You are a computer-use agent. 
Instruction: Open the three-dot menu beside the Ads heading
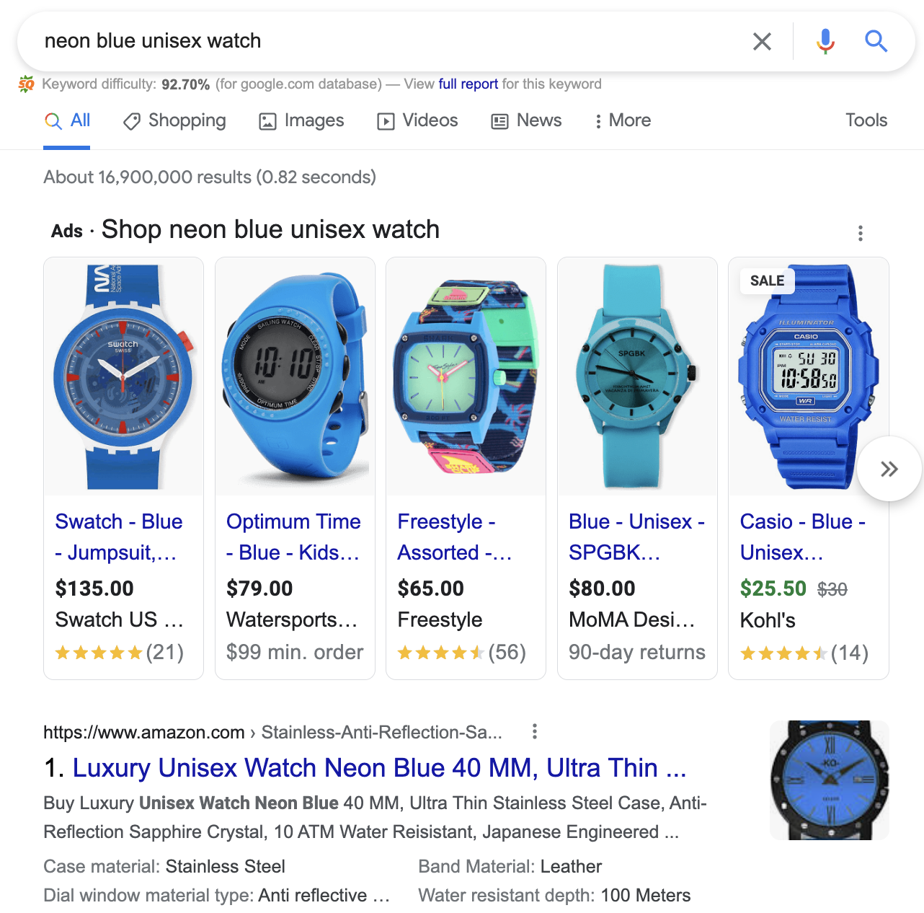click(x=860, y=233)
